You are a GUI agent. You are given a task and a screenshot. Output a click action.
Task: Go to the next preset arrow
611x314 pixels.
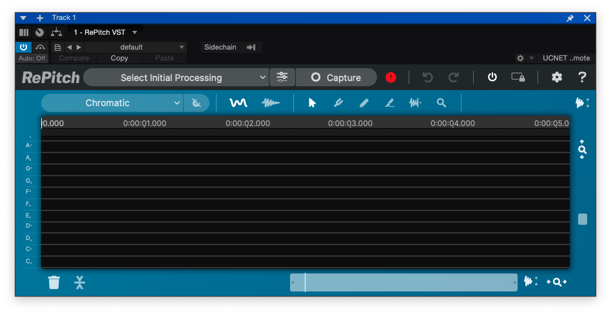point(79,47)
